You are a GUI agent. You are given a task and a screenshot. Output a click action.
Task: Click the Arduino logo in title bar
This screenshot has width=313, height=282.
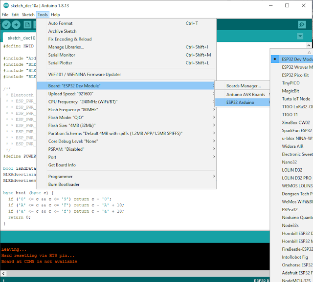[x=6, y=5]
